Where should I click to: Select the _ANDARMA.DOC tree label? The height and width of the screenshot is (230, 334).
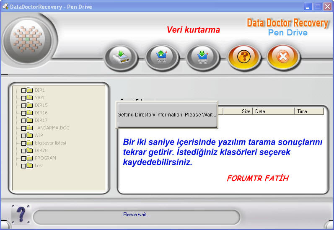coord(52,128)
